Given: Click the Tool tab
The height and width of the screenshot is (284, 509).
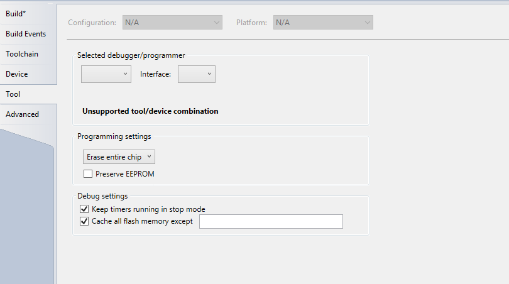Looking at the screenshot, I should (x=13, y=94).
